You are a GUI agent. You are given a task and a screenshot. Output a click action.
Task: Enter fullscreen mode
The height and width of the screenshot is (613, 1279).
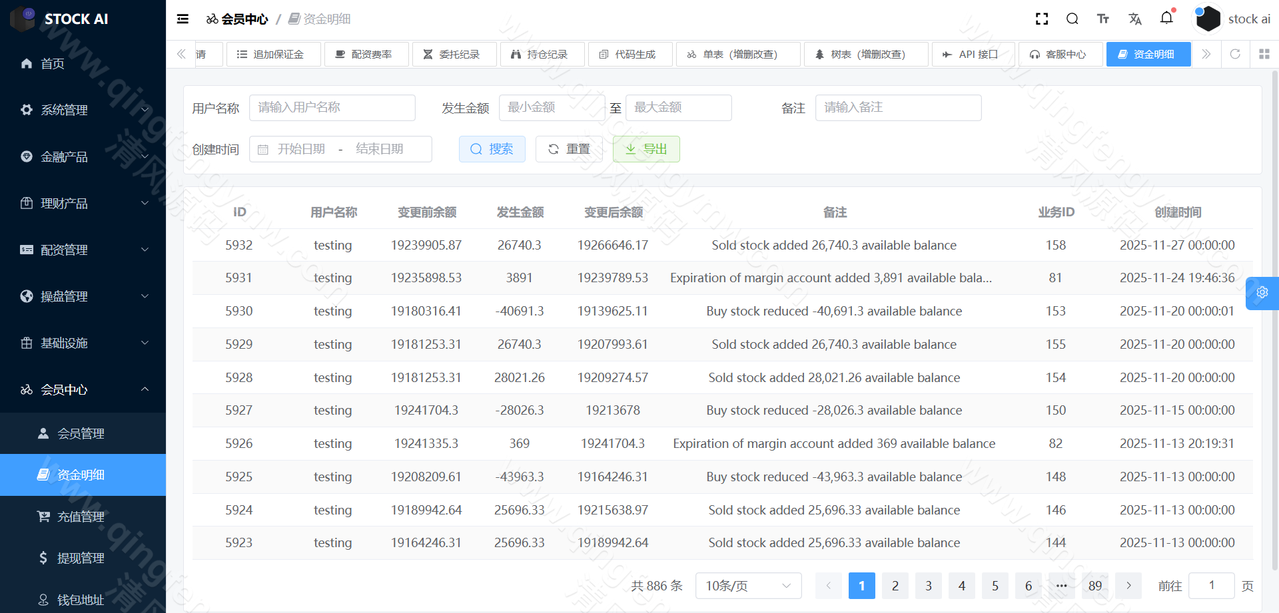click(x=1041, y=19)
